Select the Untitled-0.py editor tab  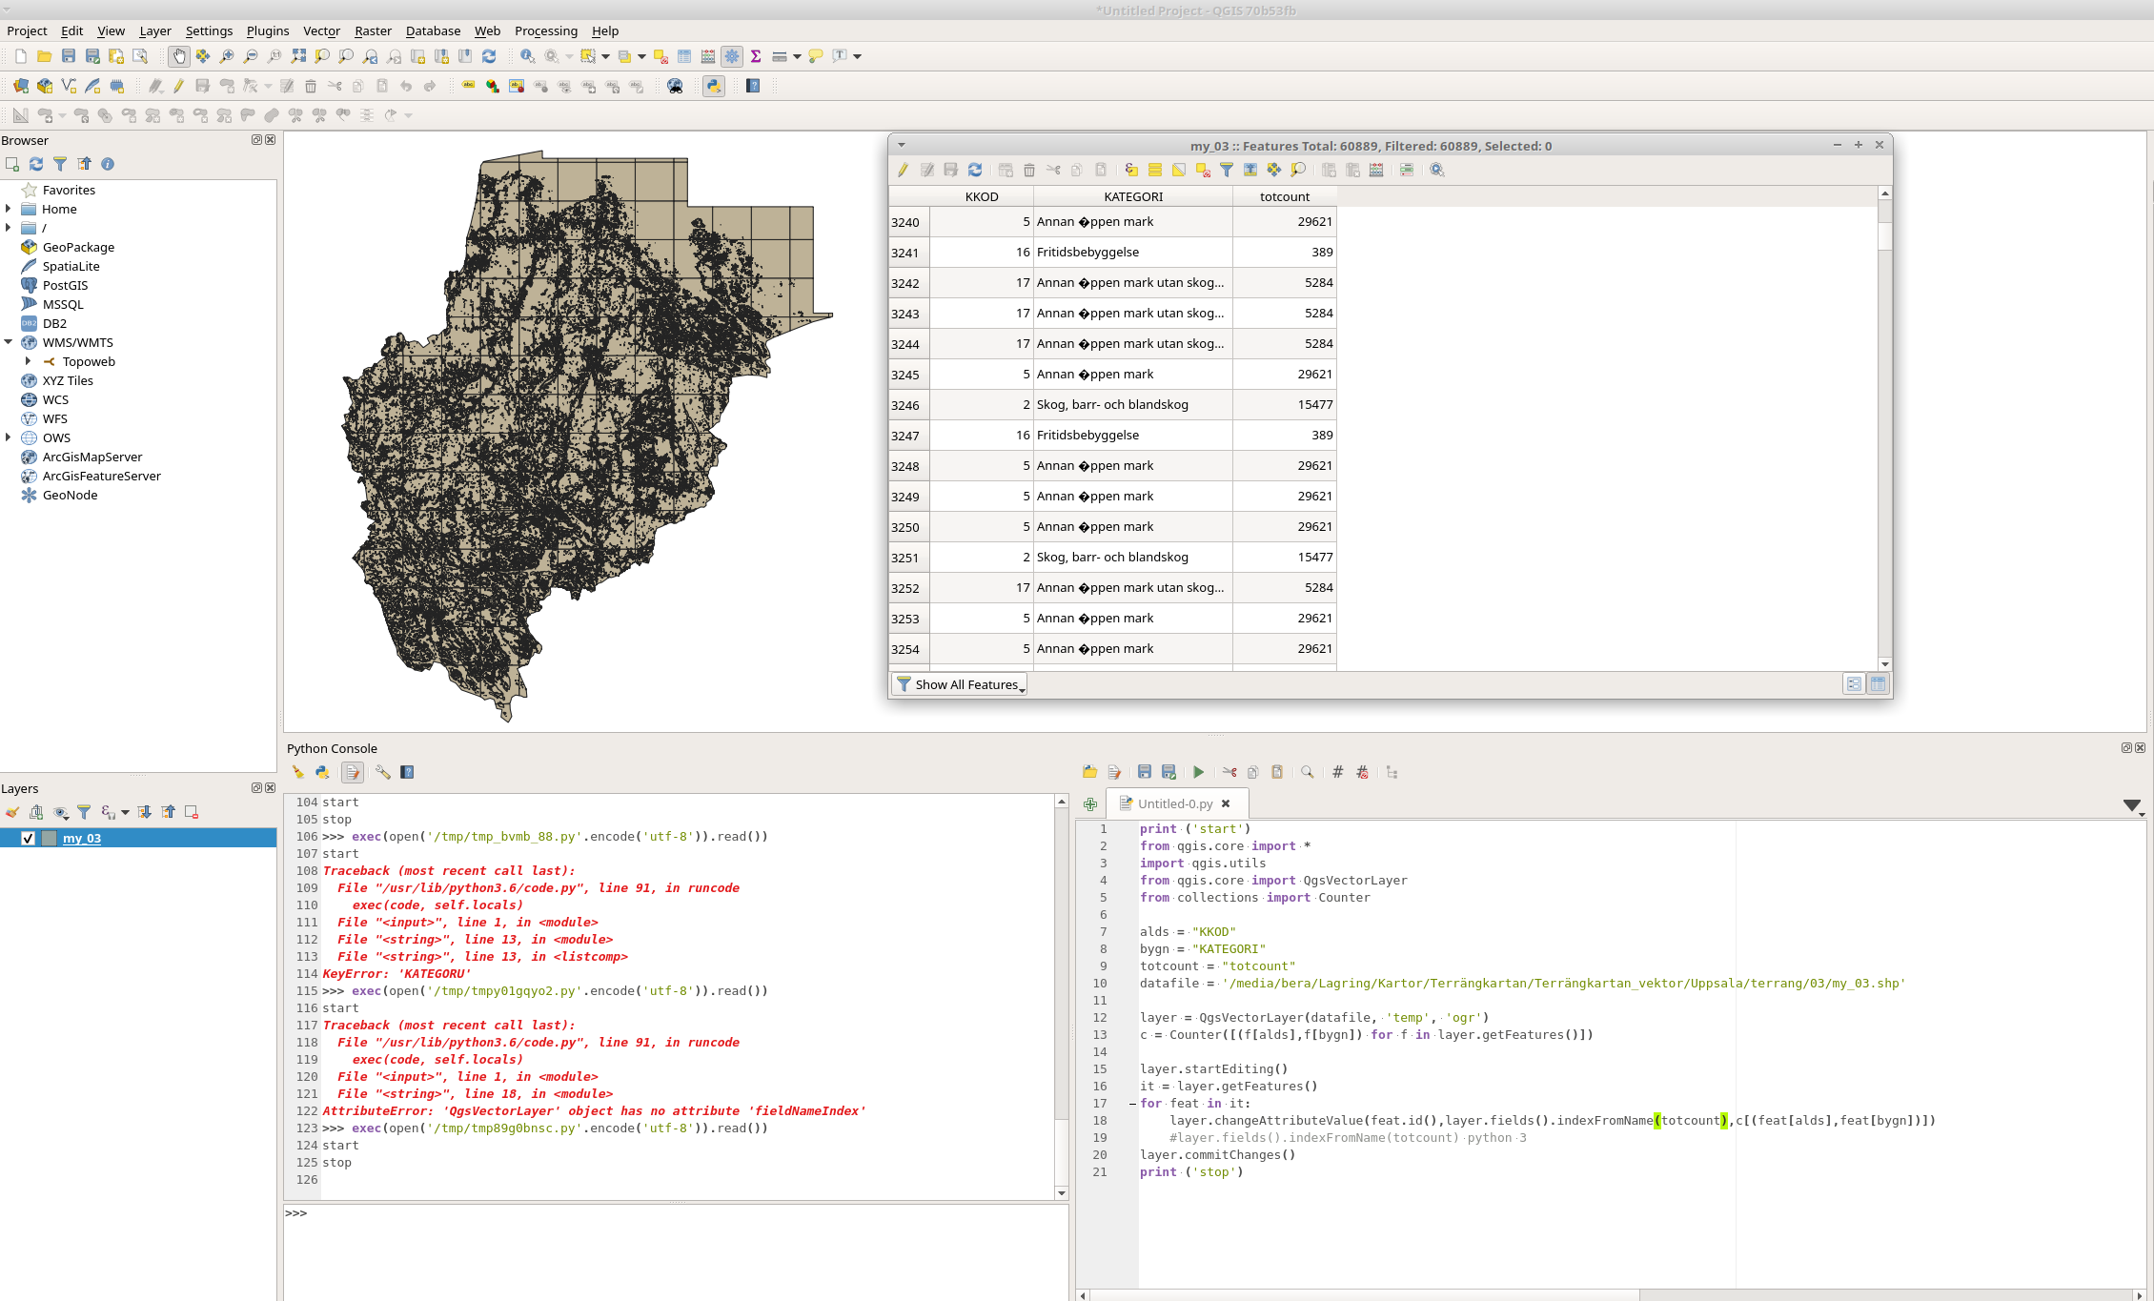click(x=1175, y=803)
